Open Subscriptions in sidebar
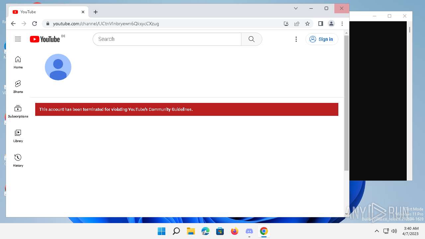The width and height of the screenshot is (425, 239). [18, 112]
